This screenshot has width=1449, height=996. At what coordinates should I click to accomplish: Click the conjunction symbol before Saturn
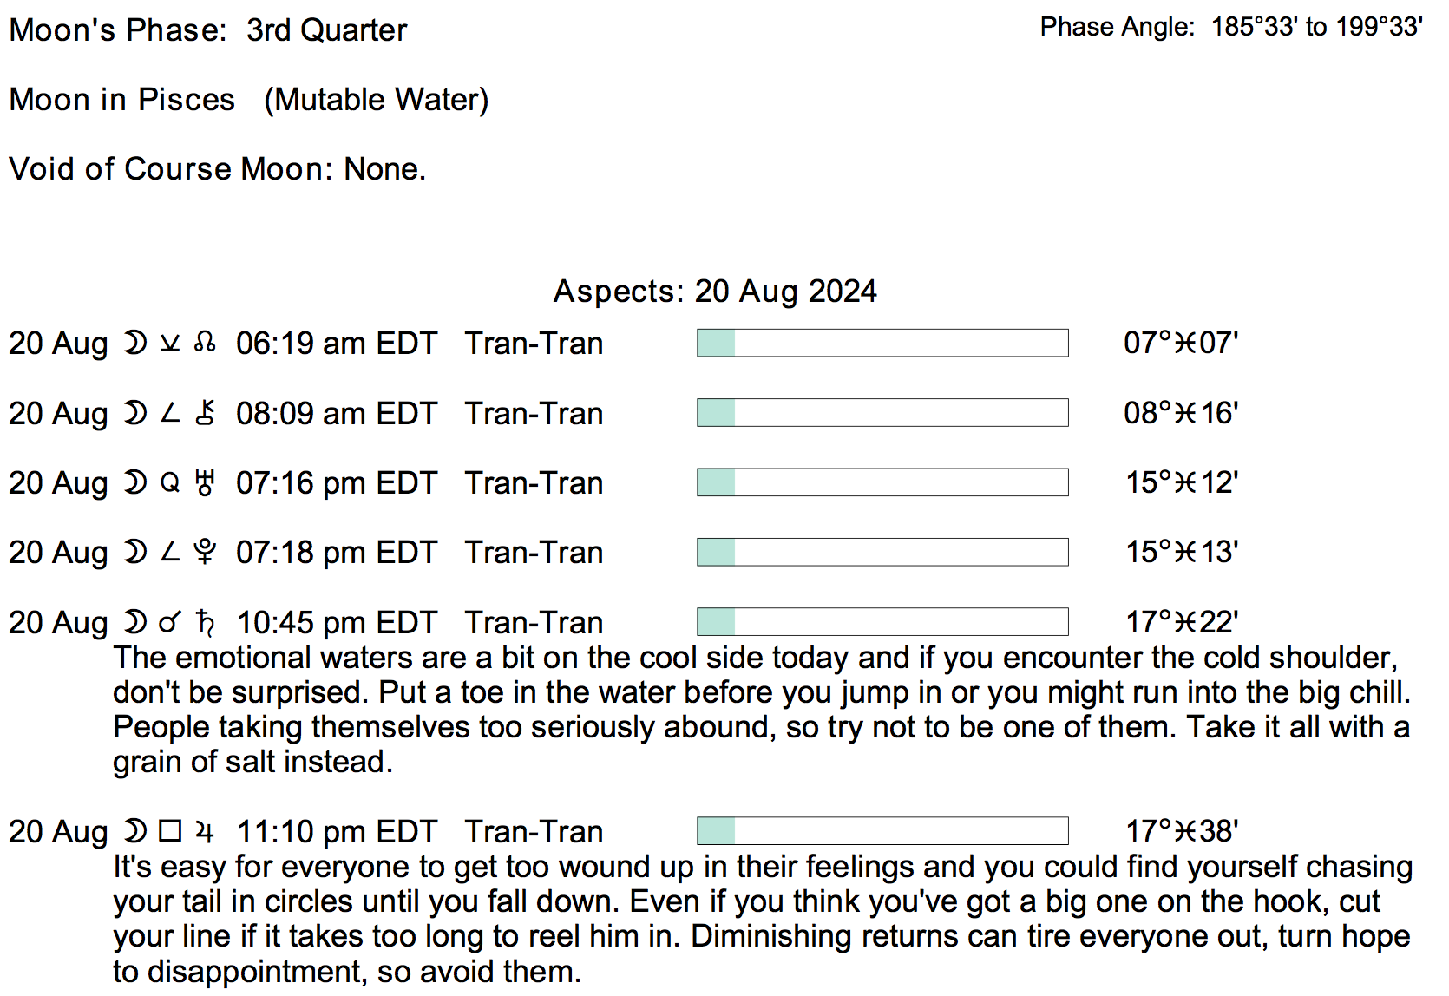tap(170, 622)
